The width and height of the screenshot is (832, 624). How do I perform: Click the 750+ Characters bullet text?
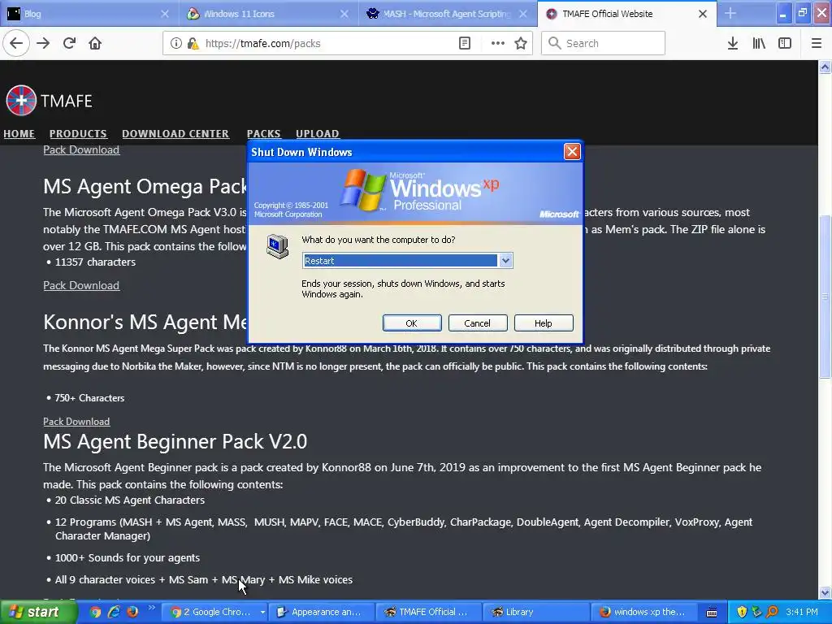click(89, 398)
